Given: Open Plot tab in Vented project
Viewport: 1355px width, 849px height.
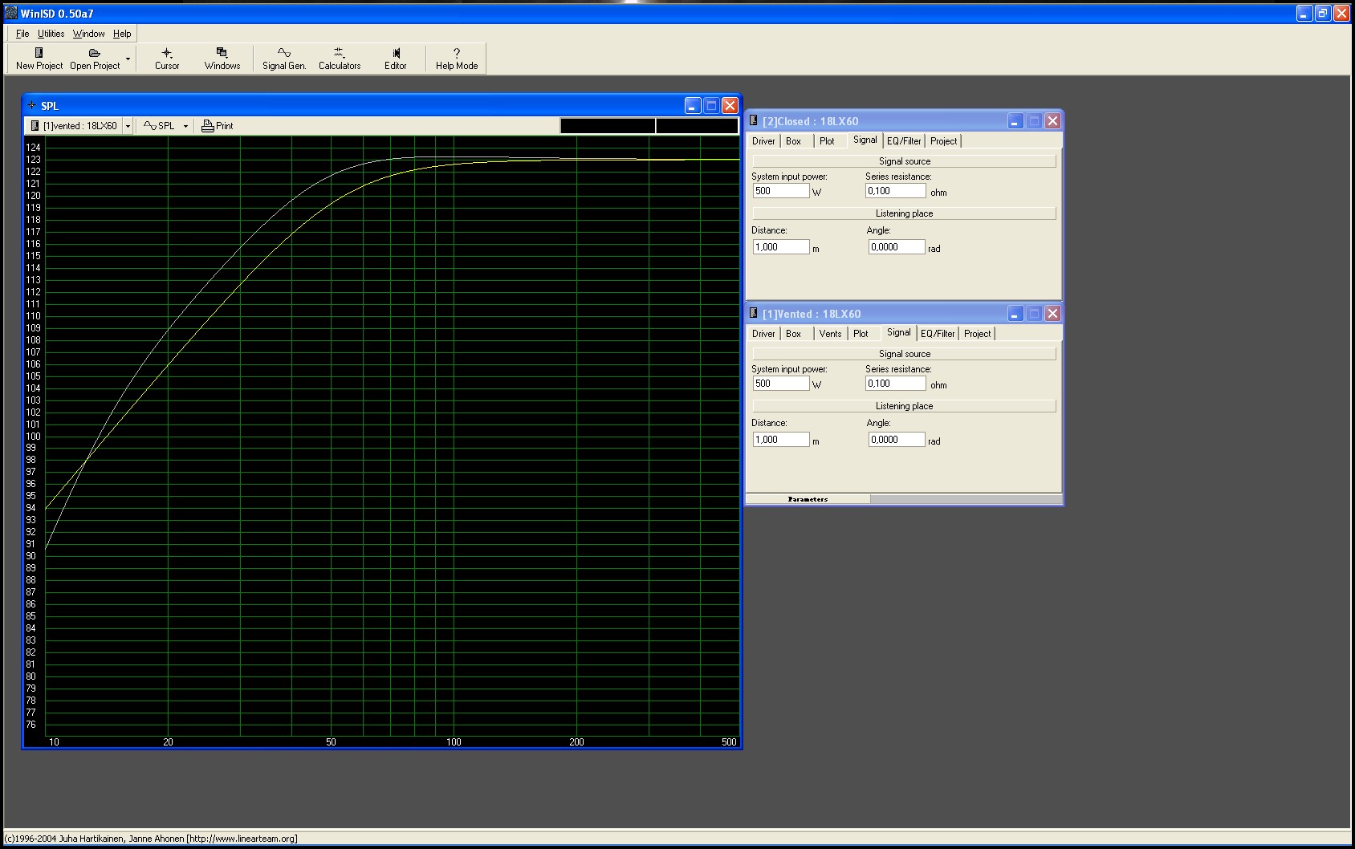Looking at the screenshot, I should click(x=861, y=334).
